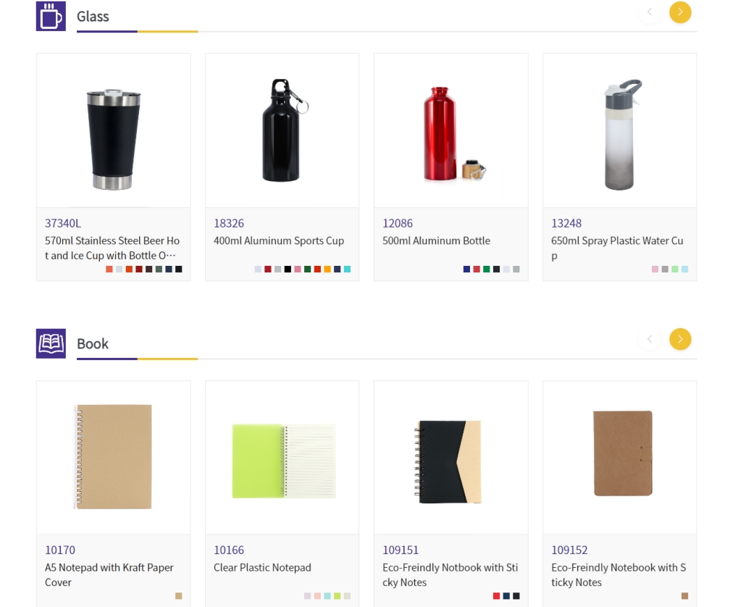Open the 500ml Aluminum Bottle title link
Viewport: 738px width, 607px height.
436,240
